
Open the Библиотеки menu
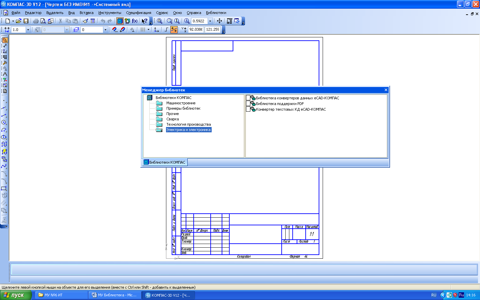[x=216, y=13]
